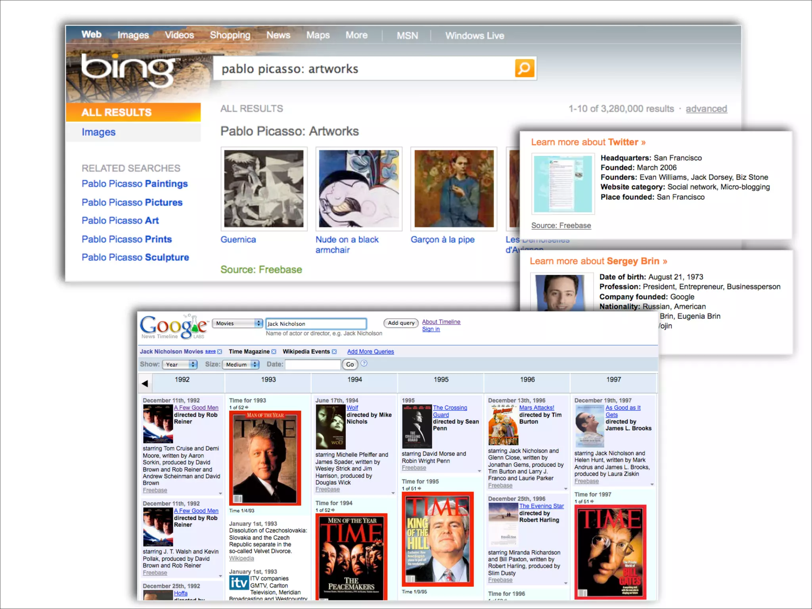This screenshot has width=812, height=609.
Task: Open the Size Medium dropdown
Action: pyautogui.click(x=240, y=364)
